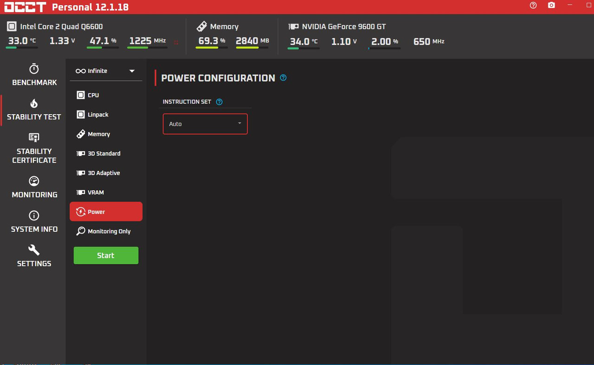The width and height of the screenshot is (594, 365).
Task: Click the Memory usage 69.3 % value
Action: click(212, 41)
